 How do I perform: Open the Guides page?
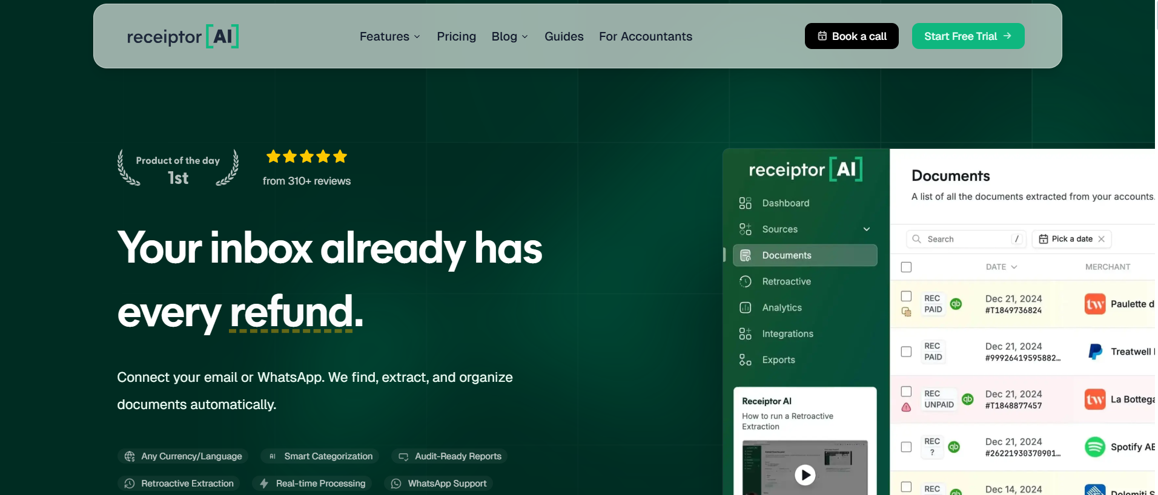(564, 36)
